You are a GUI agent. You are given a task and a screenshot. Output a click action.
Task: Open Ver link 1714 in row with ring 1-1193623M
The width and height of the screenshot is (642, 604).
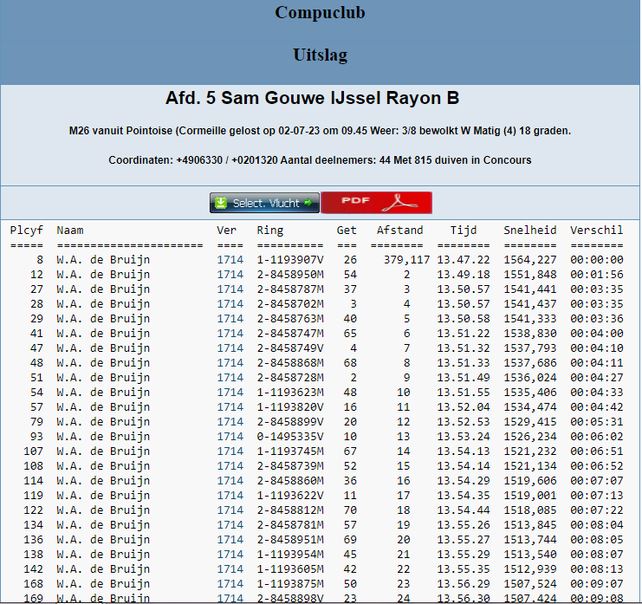(230, 393)
